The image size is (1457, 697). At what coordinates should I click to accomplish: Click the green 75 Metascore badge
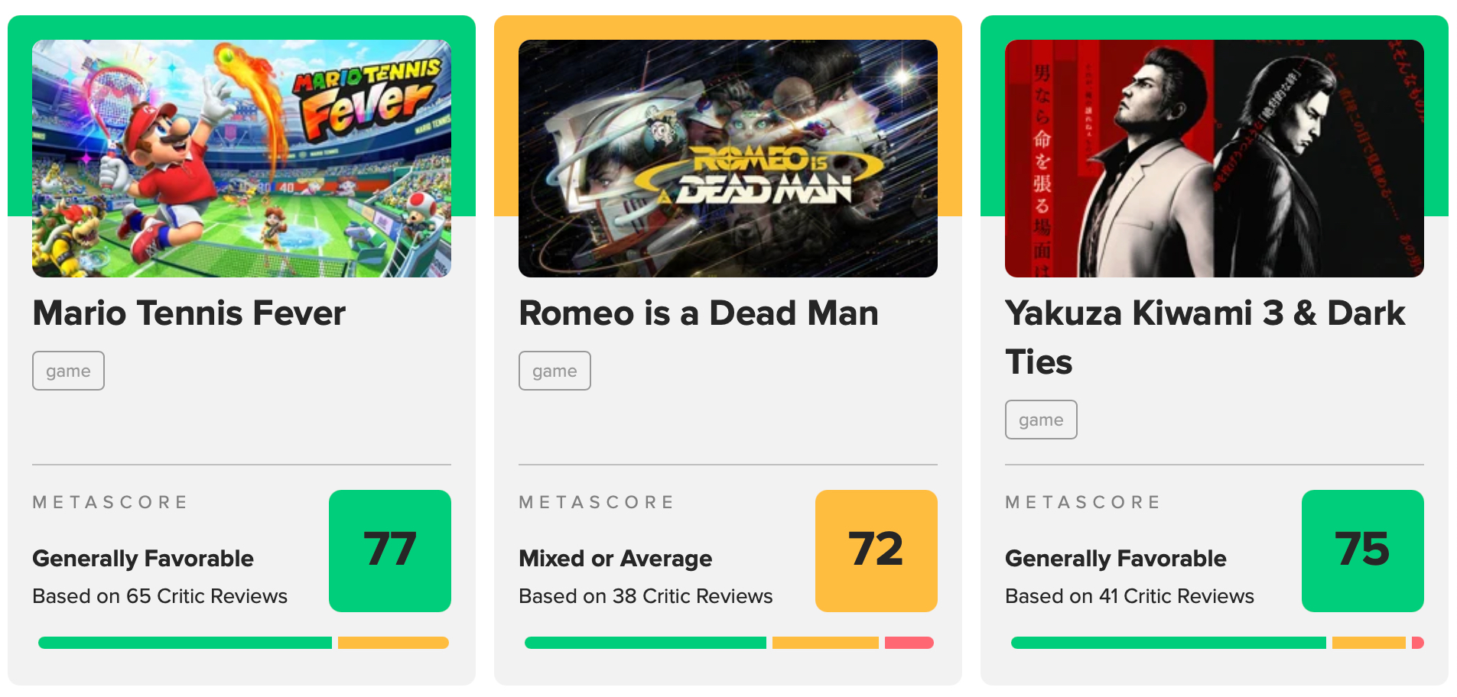(1363, 550)
